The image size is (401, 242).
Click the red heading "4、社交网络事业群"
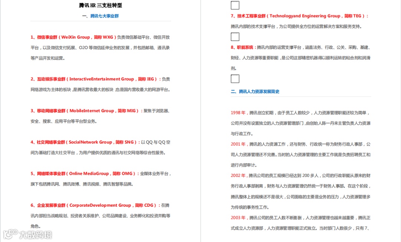pos(48,142)
